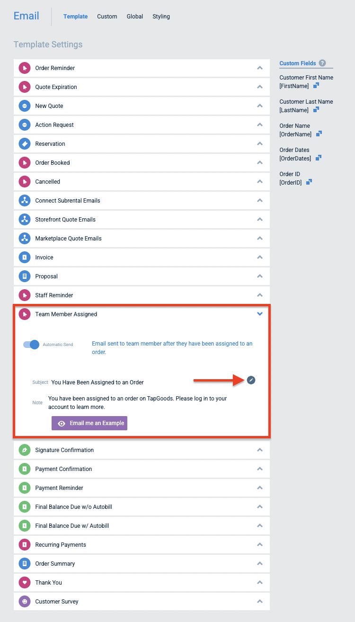This screenshot has height=622, width=355.
Task: Expand the Order Reminder section chevron
Action: tap(260, 68)
